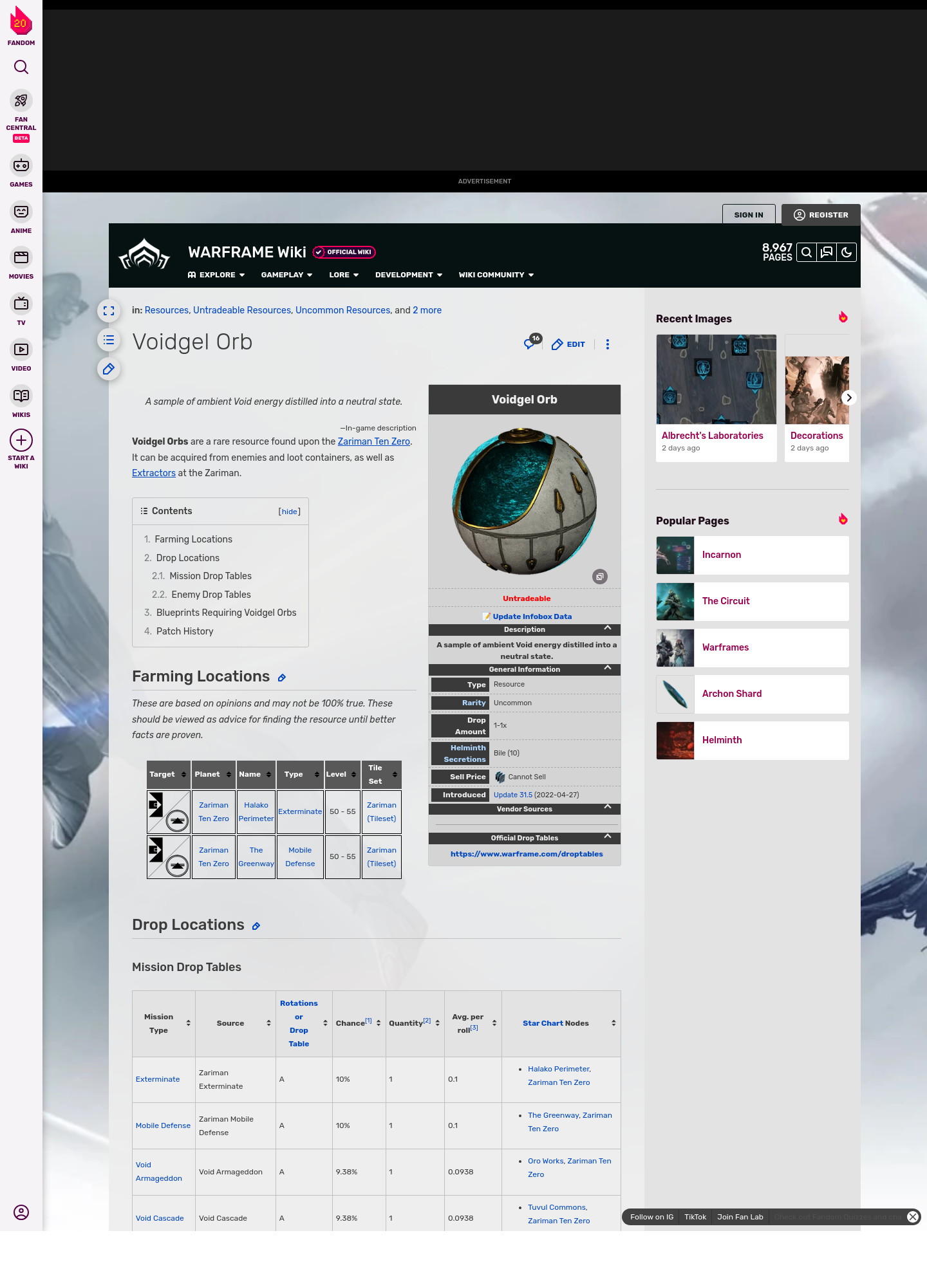927x1287 pixels.
Task: Open the Helminth popular page
Action: coord(753,741)
